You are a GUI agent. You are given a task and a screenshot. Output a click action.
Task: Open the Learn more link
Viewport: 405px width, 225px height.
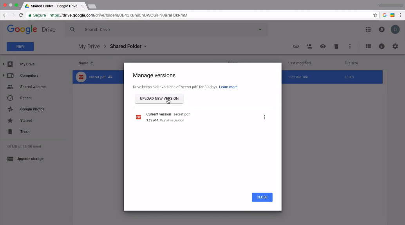(228, 87)
